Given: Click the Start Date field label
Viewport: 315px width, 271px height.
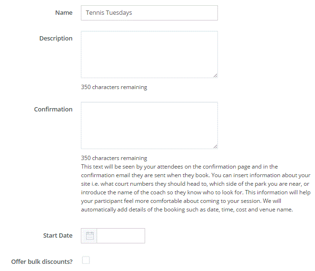Looking at the screenshot, I should click(58, 236).
